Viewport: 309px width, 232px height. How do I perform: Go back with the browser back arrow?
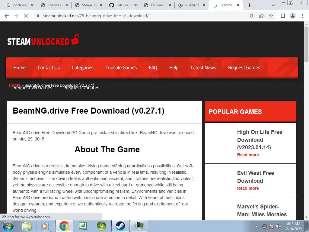point(7,16)
